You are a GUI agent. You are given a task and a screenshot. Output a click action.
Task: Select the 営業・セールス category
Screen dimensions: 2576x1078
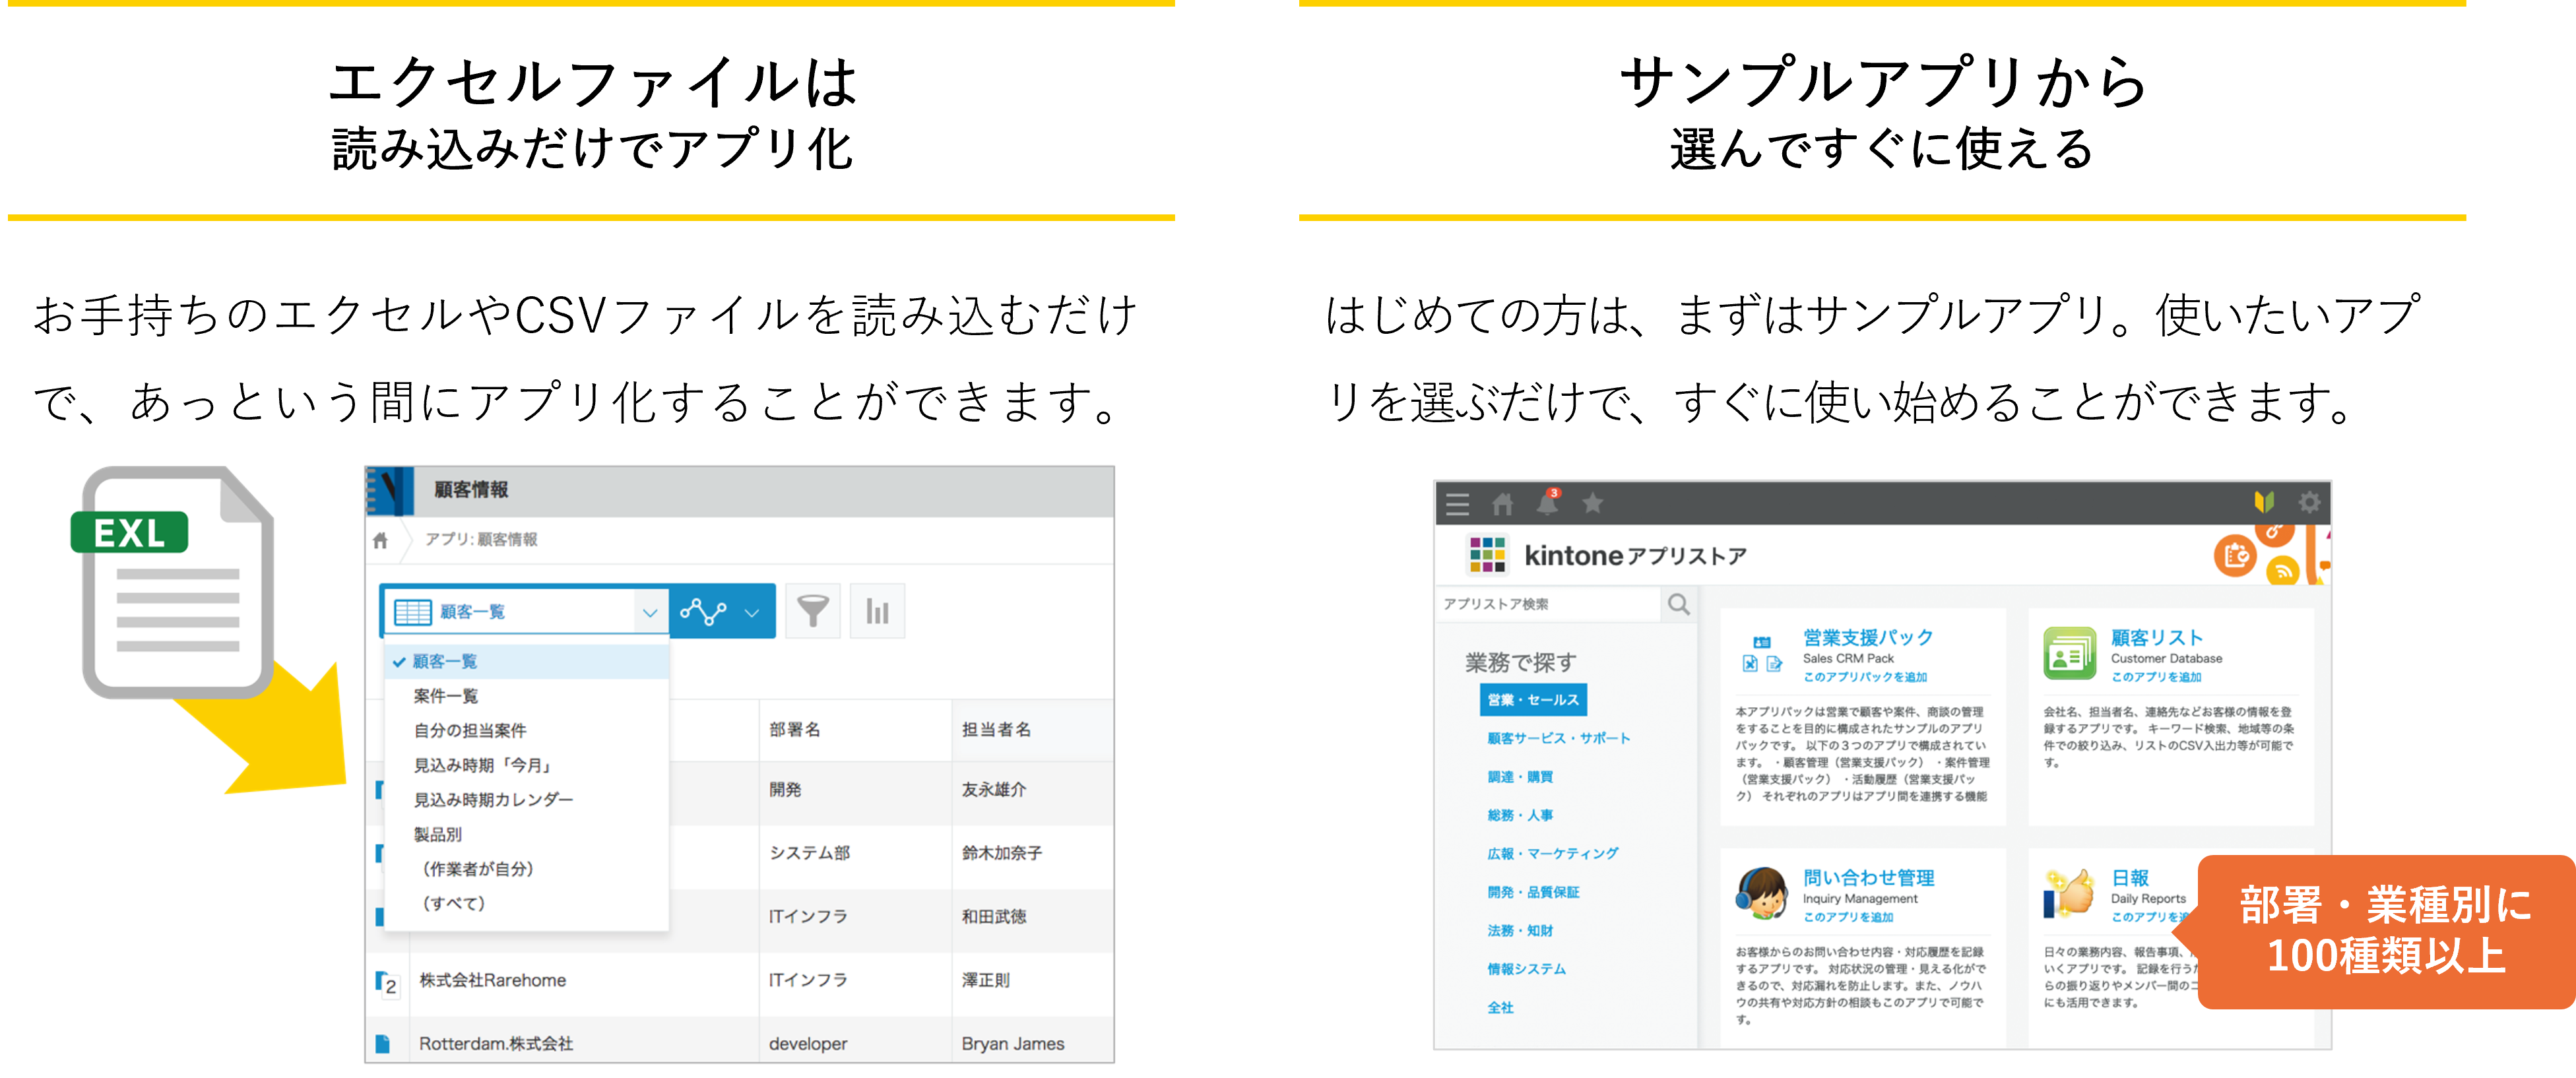[1532, 700]
